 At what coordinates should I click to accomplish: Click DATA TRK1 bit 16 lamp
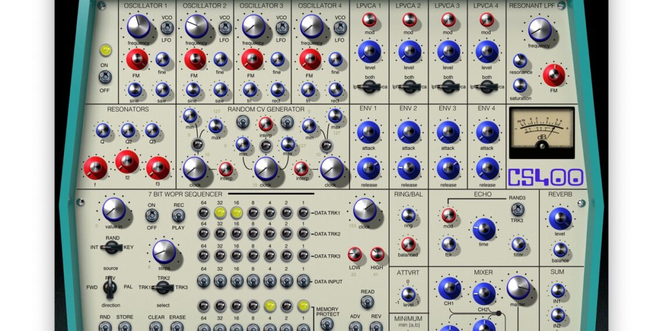click(236, 213)
